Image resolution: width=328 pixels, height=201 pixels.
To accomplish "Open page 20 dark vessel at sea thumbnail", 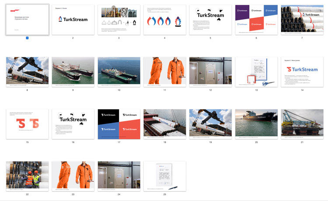I will point(256,124).
